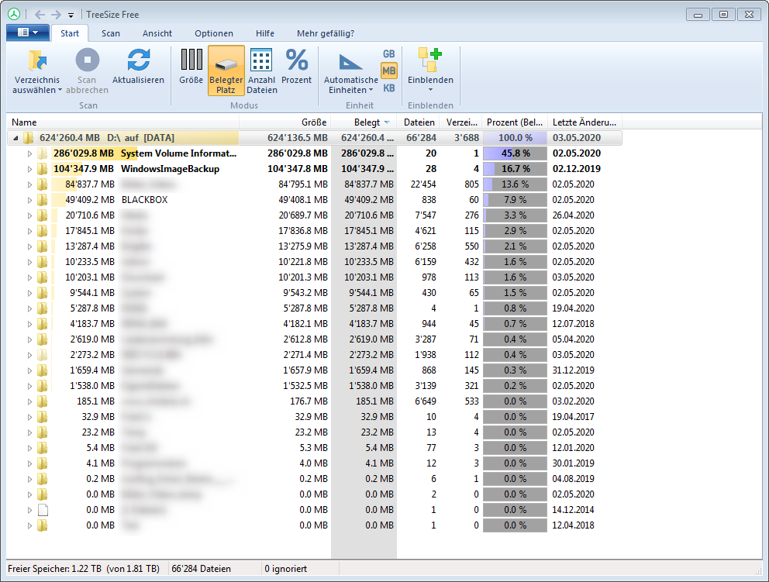Expand the 20'710.6 MB folder row

[x=29, y=215]
